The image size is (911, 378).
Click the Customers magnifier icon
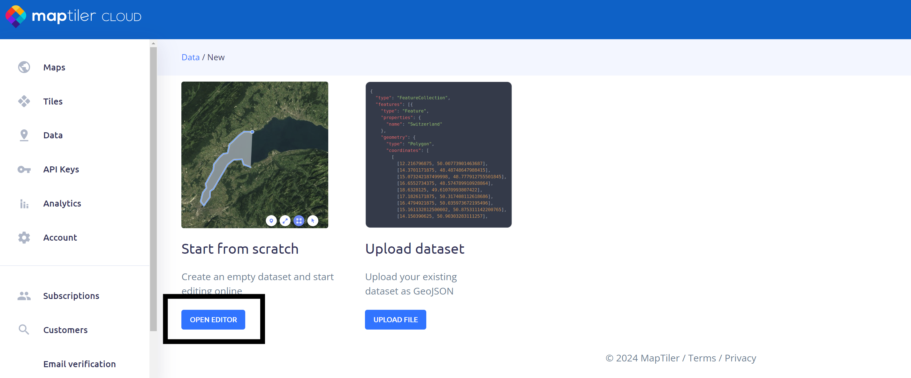click(24, 330)
